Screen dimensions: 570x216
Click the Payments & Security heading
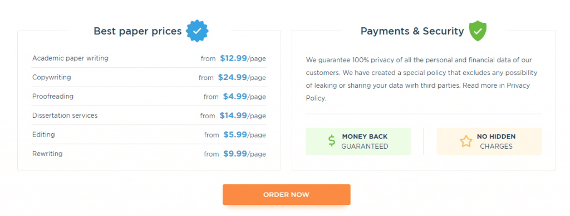tap(412, 31)
